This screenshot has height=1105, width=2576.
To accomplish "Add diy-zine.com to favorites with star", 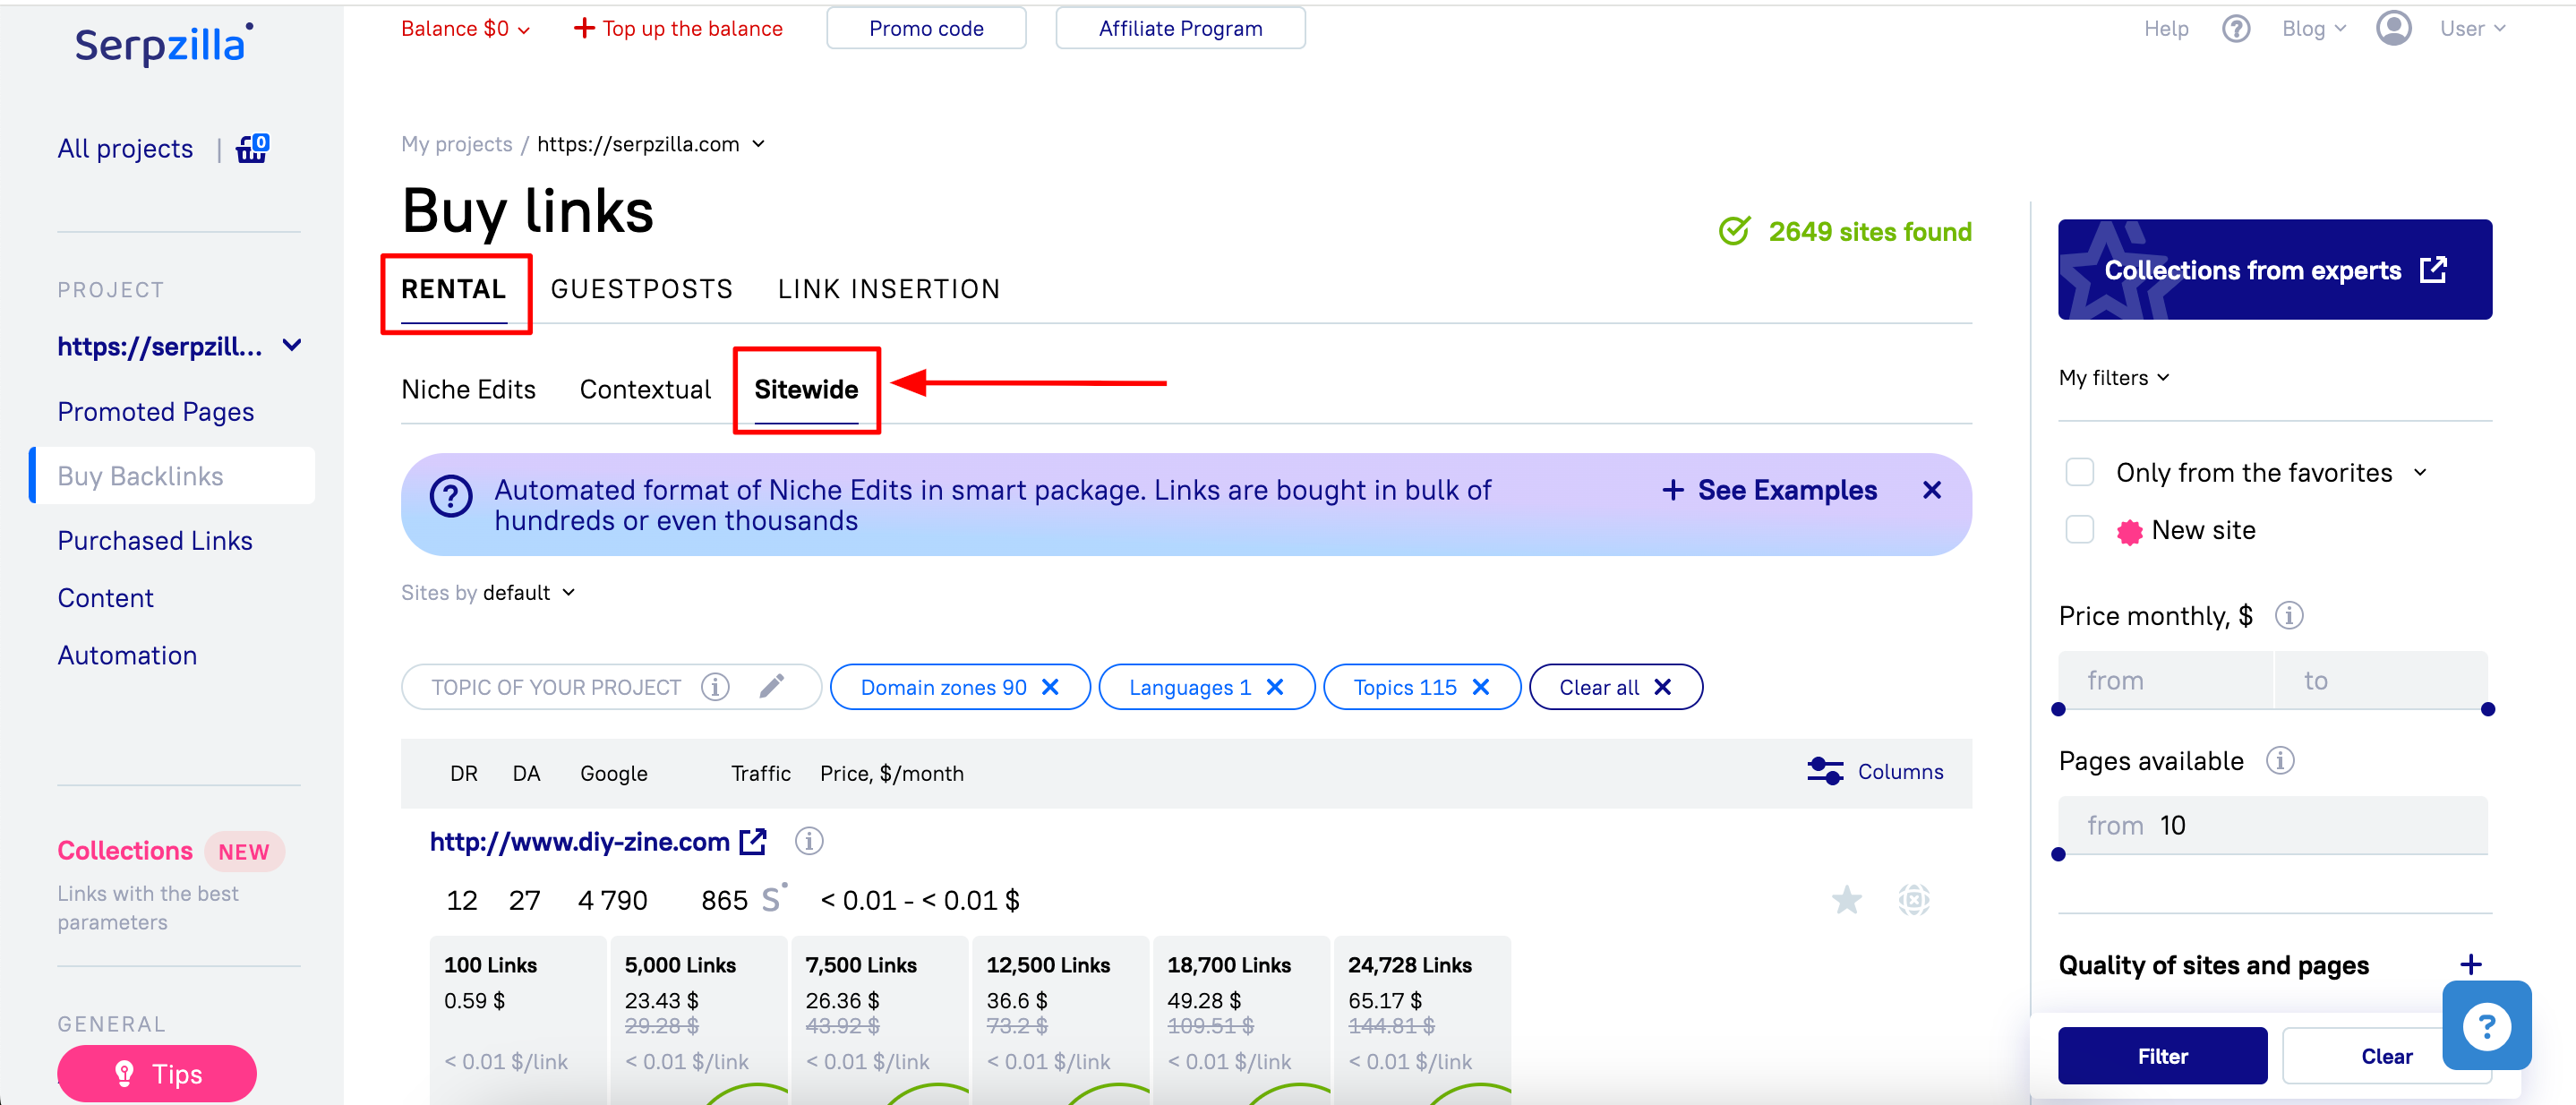I will pyautogui.click(x=1846, y=900).
